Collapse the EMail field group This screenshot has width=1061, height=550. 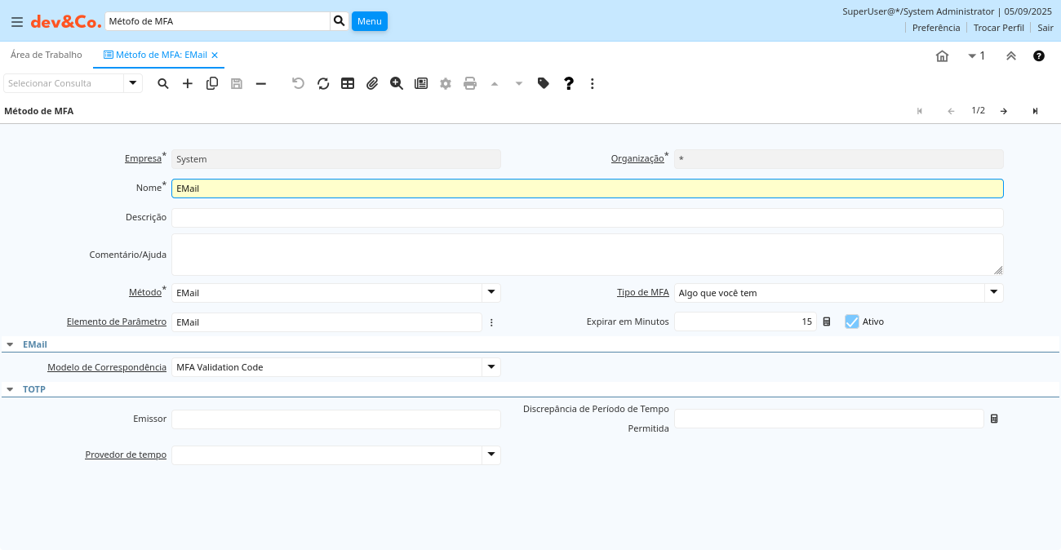[x=10, y=344]
